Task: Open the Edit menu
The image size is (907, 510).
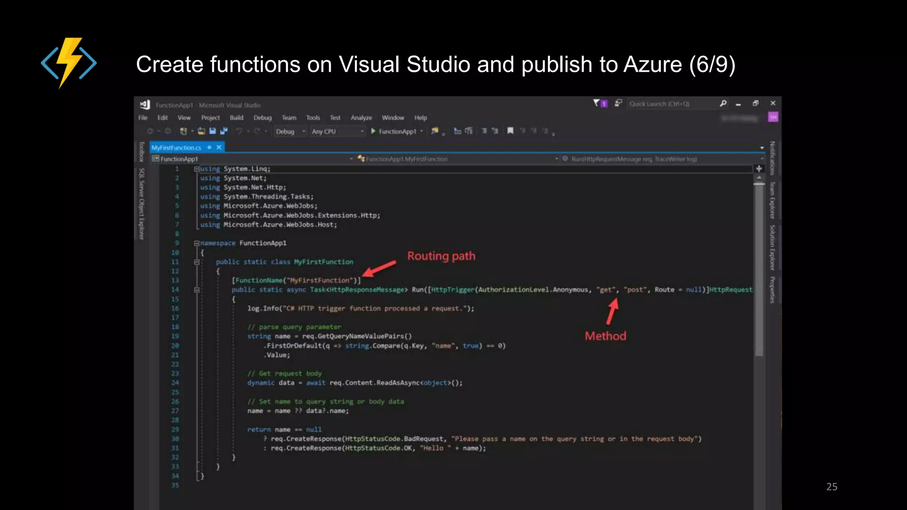Action: (x=163, y=118)
